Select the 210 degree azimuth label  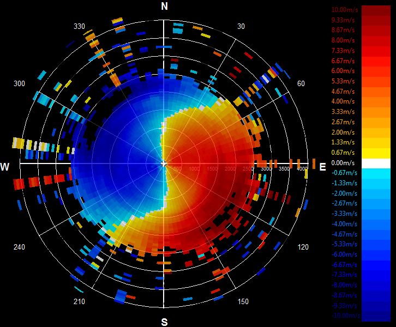click(x=79, y=301)
